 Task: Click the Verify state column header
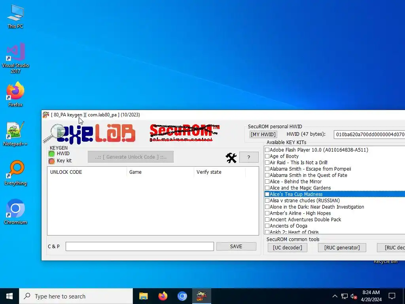click(220, 172)
